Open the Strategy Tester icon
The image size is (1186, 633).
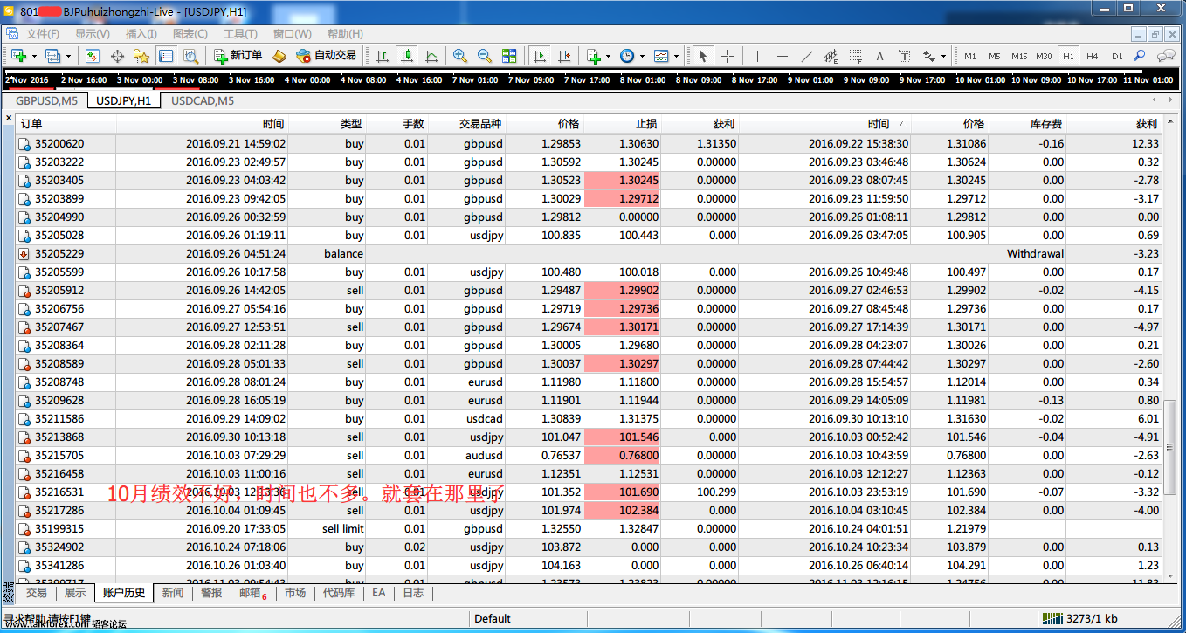[x=190, y=56]
